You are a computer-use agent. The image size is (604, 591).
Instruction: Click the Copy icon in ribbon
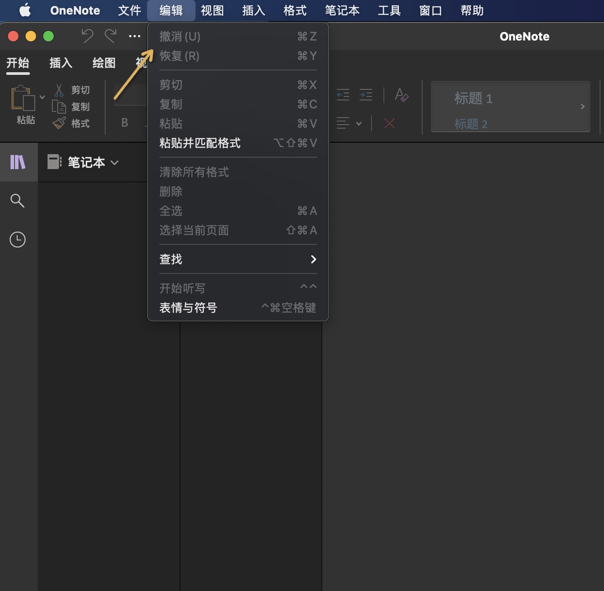59,107
